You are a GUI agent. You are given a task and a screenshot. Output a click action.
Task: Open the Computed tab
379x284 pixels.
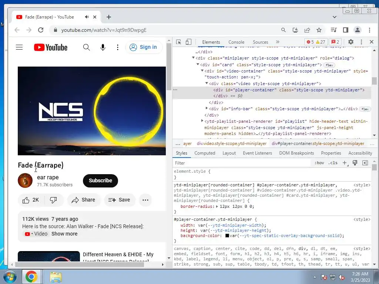click(205, 153)
